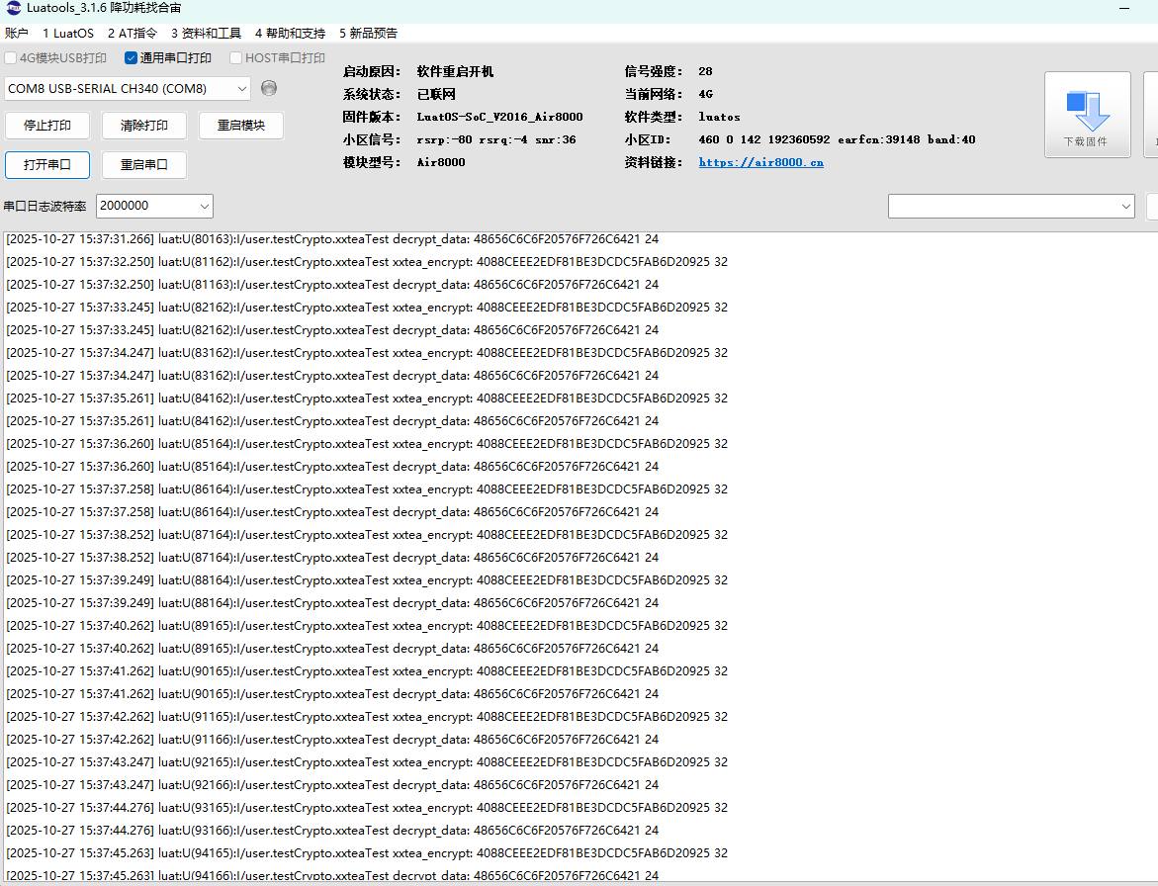
Task: Select the first log line at 15:37:31.266
Action: click(x=332, y=239)
